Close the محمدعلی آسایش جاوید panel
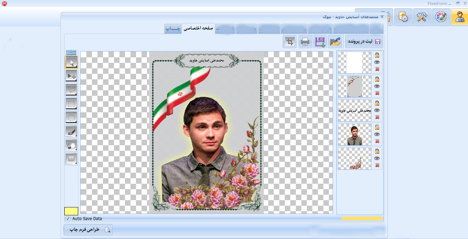 click(382, 16)
